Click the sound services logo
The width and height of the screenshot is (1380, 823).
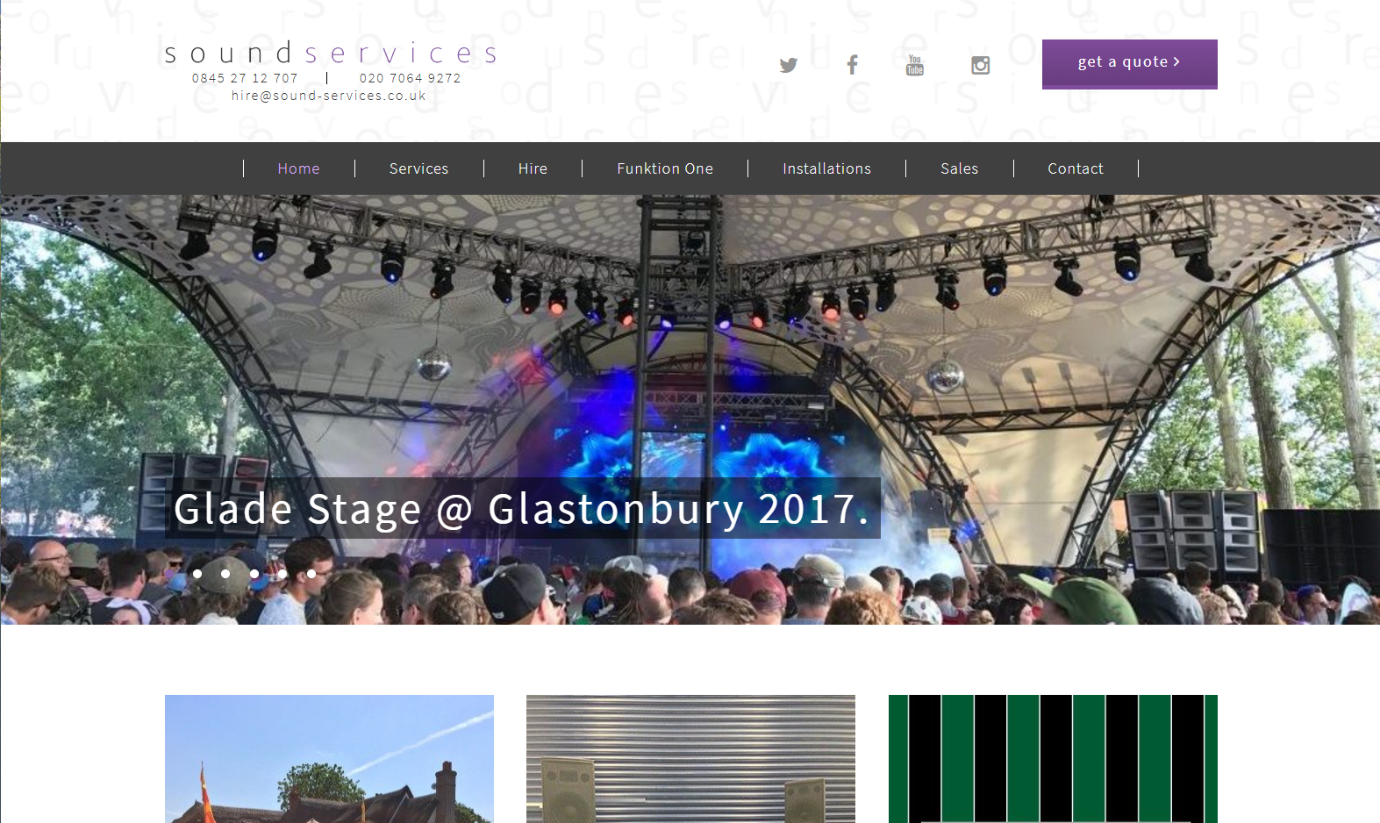[x=331, y=54]
